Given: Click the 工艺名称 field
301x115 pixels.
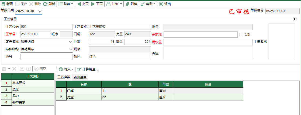Looking at the screenshot, I should pos(120,27).
